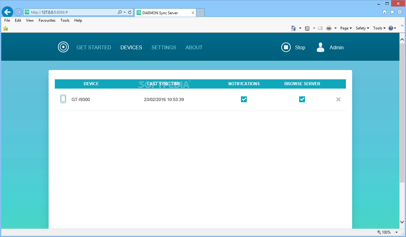Viewport: 406px width, 237px height.
Task: Click the zoom magnifier in status bar
Action: tap(379, 232)
